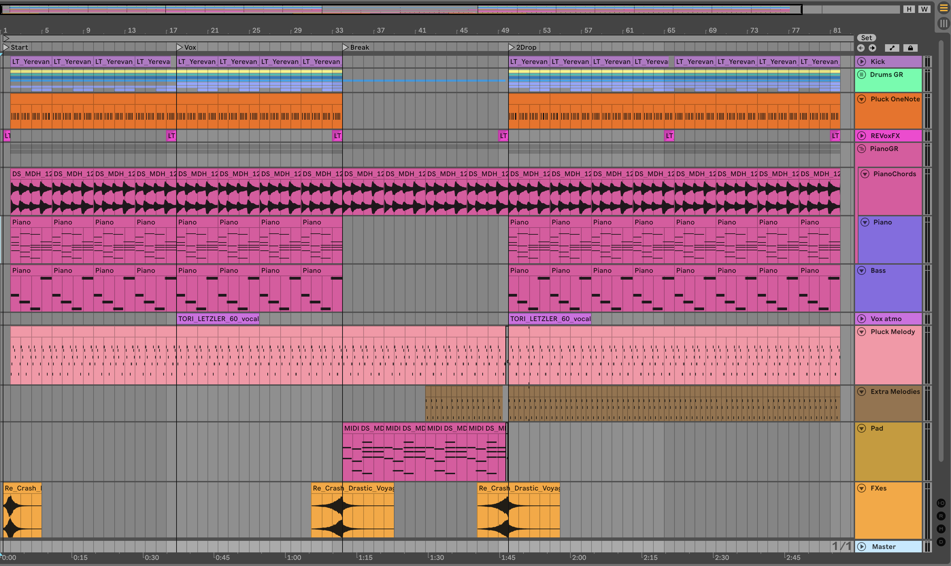951x566 pixels.
Task: Toggle the Returns (R) section visibility
Action: pyautogui.click(x=941, y=516)
